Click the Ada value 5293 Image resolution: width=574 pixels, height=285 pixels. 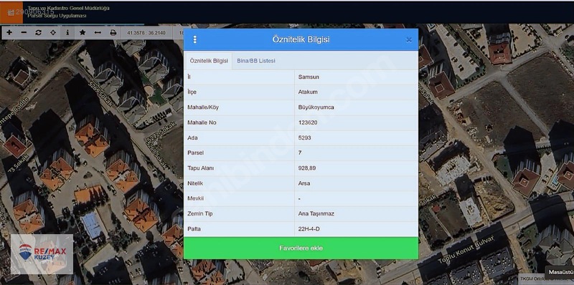(356, 137)
